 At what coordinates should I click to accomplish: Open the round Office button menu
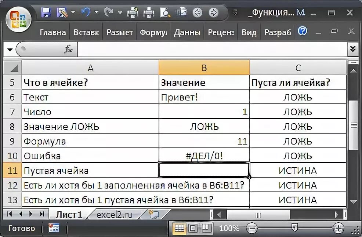point(18,19)
